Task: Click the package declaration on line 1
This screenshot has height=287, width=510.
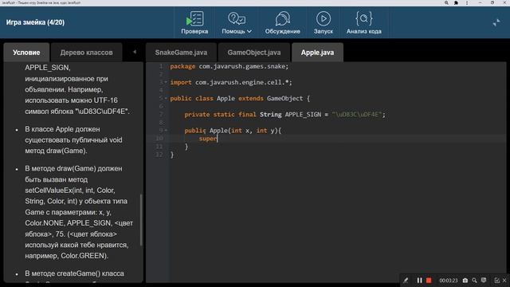Action: (229, 66)
